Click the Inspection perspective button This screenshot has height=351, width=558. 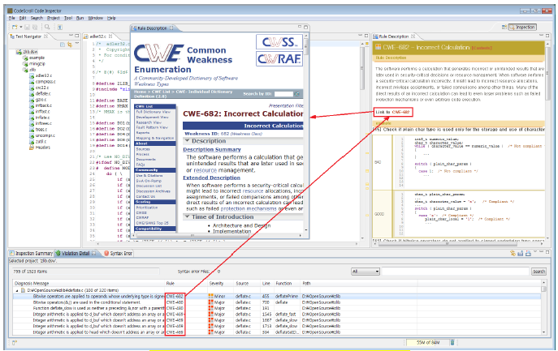522,27
